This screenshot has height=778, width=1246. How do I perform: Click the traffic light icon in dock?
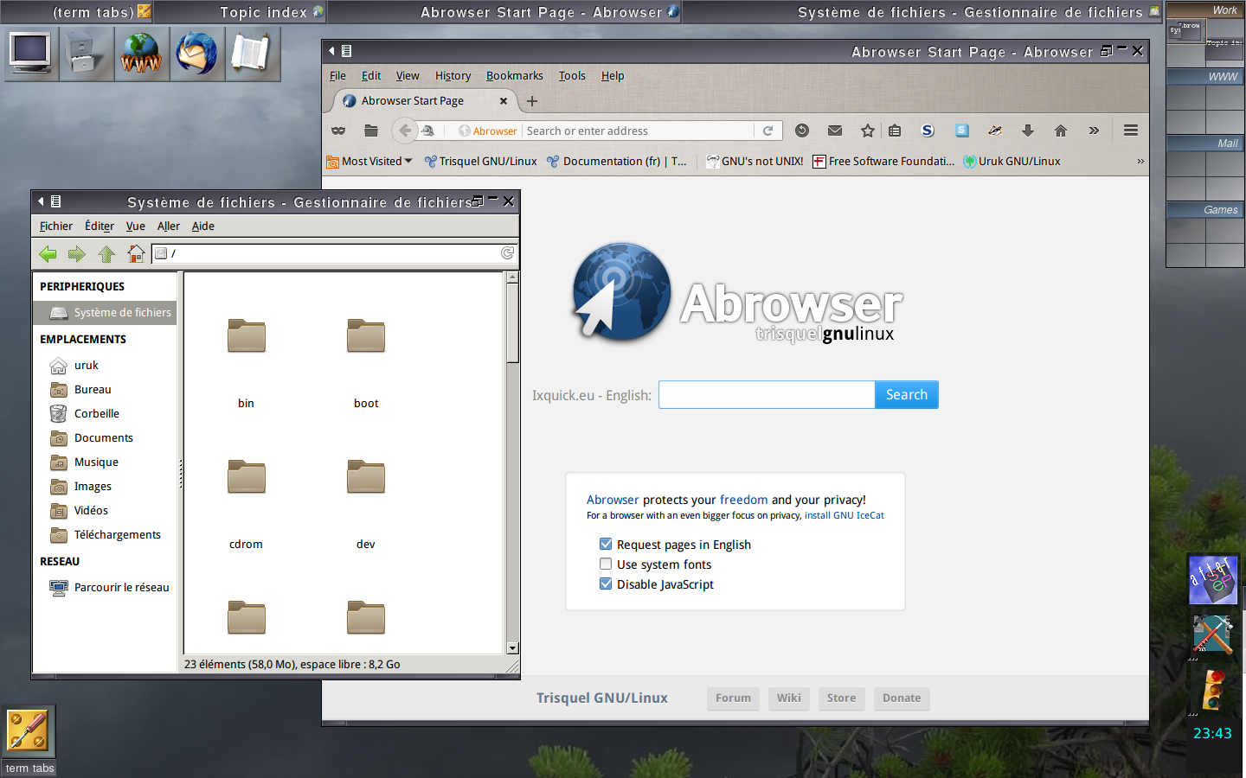tap(1213, 690)
